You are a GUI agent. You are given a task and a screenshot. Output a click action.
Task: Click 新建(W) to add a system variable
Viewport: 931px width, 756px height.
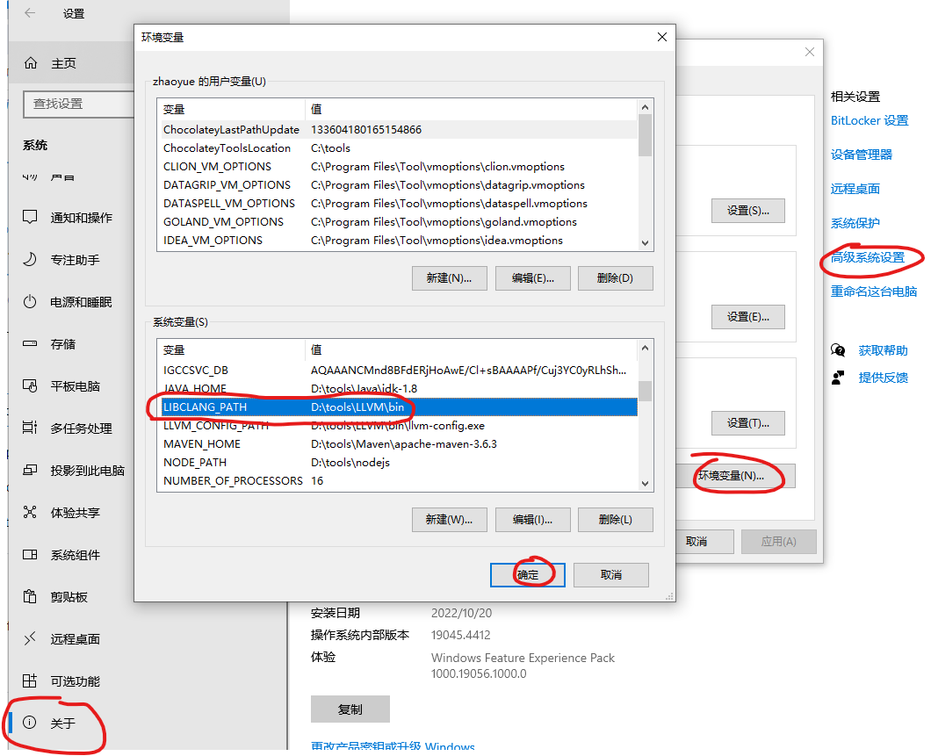(x=449, y=519)
